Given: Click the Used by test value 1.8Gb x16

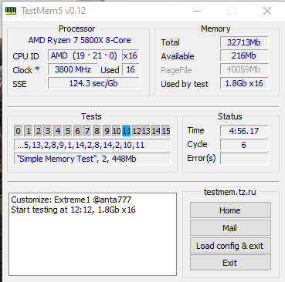Looking at the screenshot, I should click(x=244, y=83).
